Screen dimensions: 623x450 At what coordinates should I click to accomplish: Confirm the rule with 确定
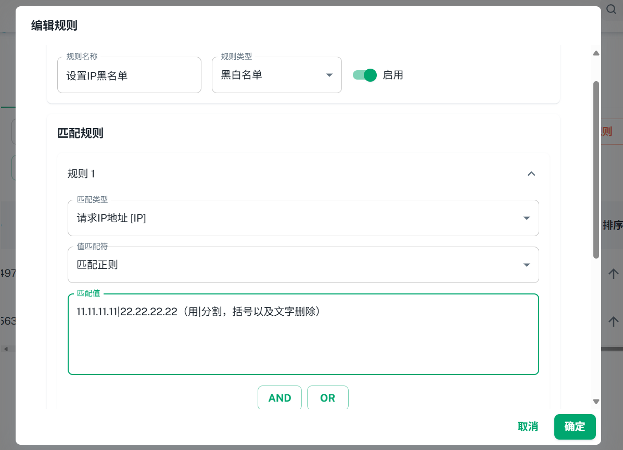click(575, 427)
